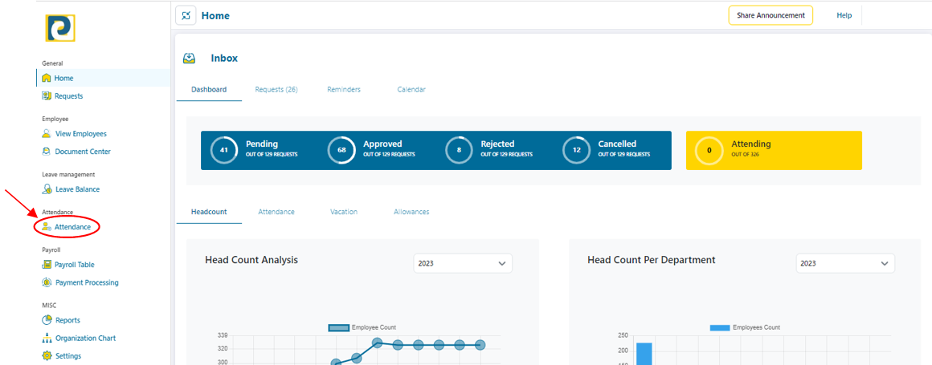This screenshot has width=932, height=365.
Task: Open the Help link in header
Action: click(844, 15)
